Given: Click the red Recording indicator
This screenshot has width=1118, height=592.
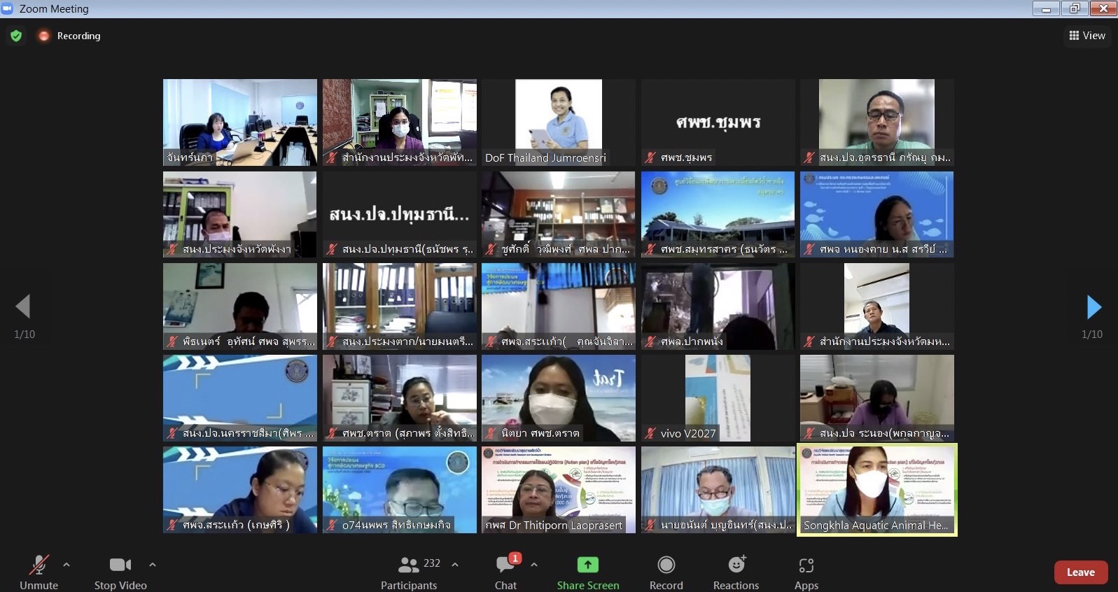Looking at the screenshot, I should (x=44, y=36).
